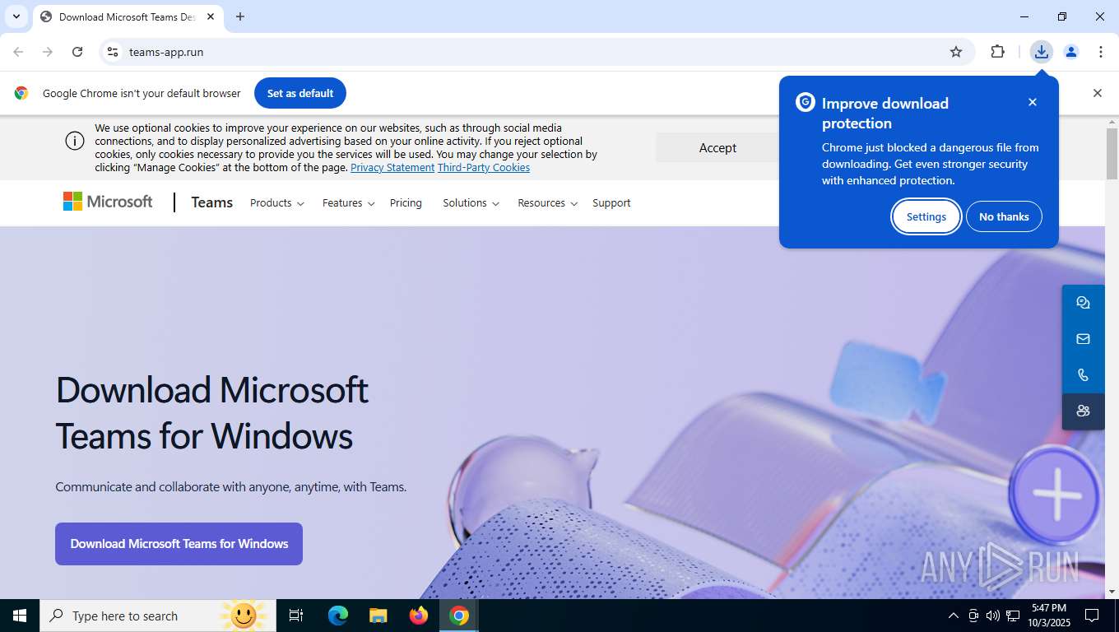Click the Chrome taskbar icon
The image size is (1119, 632).
coord(459,616)
